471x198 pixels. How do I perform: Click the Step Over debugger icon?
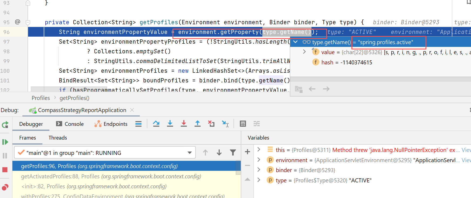point(156,124)
